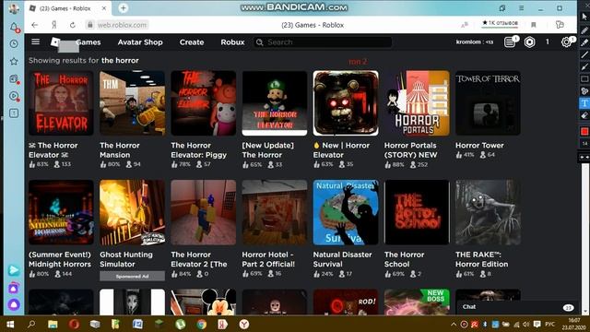590x332 pixels.
Task: Open The Horror Mansion thumbnail
Action: pos(132,102)
